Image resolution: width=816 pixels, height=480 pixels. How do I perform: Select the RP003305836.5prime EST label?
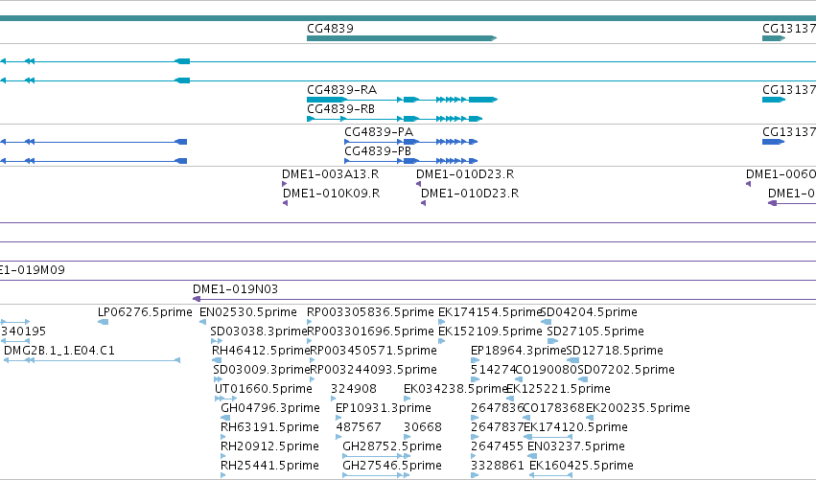[370, 312]
